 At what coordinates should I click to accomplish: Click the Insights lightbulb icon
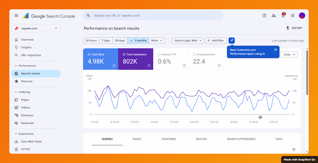(x=16, y=48)
